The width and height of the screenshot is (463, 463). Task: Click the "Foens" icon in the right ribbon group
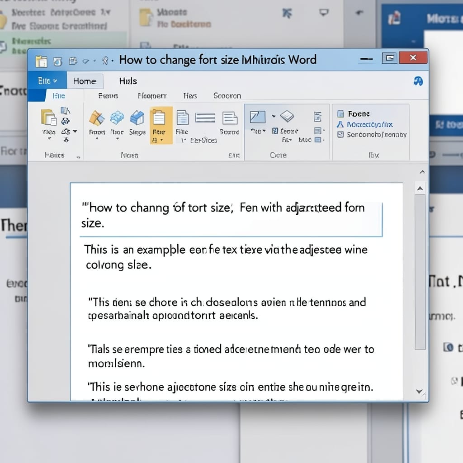(341, 113)
